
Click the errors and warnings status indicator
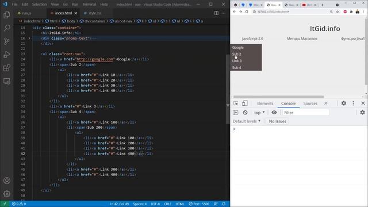click(x=19, y=204)
